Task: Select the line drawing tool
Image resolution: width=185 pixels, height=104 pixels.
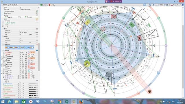Action: click(147, 5)
